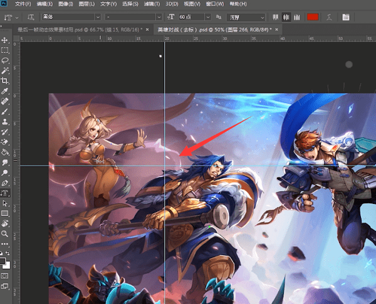Toggle Quick Mask mode icon
Image resolution: width=376 pixels, height=304 pixels.
pyautogui.click(x=5, y=275)
